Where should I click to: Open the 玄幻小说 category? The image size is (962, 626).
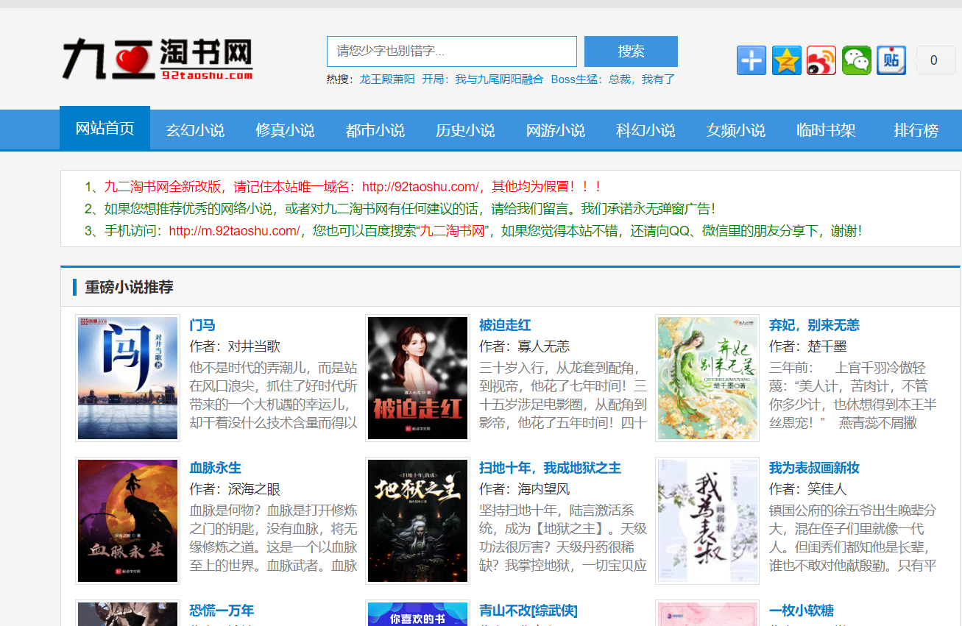click(195, 130)
